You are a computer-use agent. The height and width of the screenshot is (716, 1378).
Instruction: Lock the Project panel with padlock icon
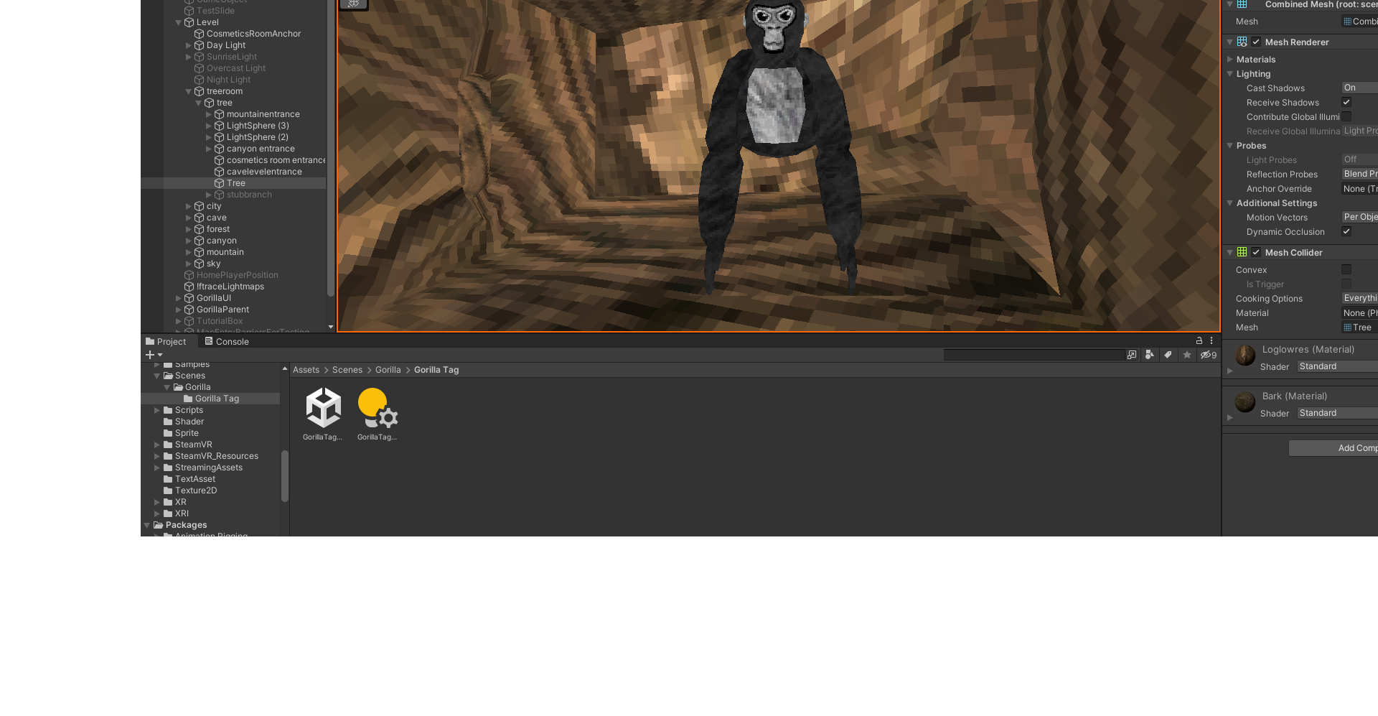[1199, 341]
